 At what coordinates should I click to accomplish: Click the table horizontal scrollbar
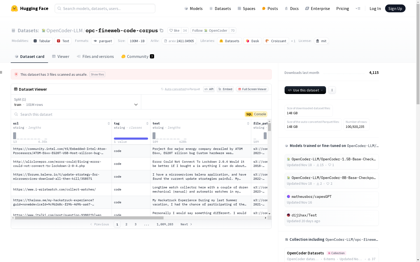(89, 218)
